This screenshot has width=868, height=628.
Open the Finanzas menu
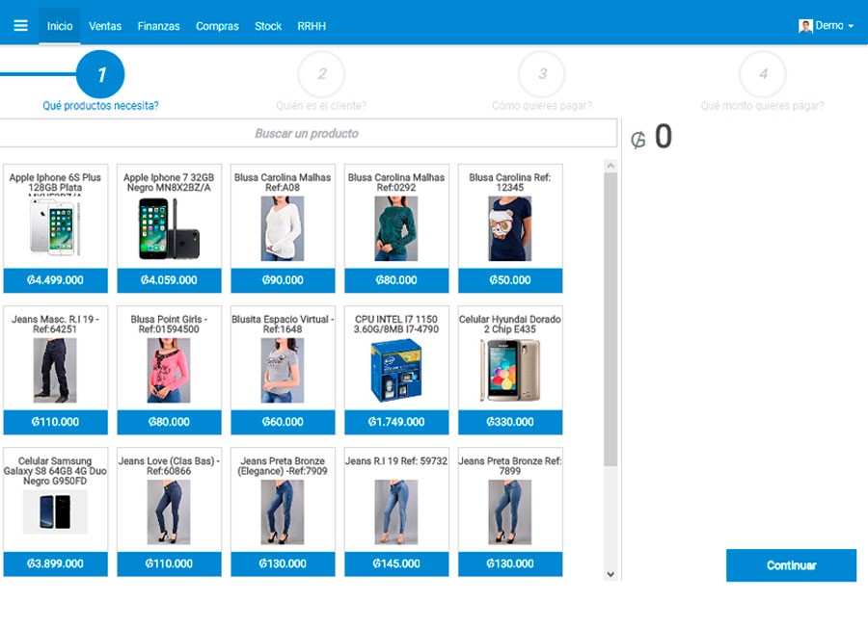click(x=159, y=26)
